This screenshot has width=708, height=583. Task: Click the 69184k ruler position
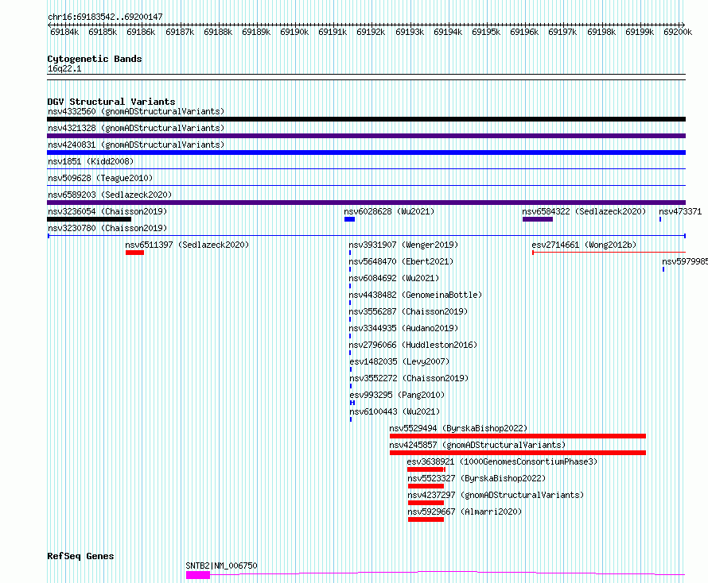click(64, 32)
